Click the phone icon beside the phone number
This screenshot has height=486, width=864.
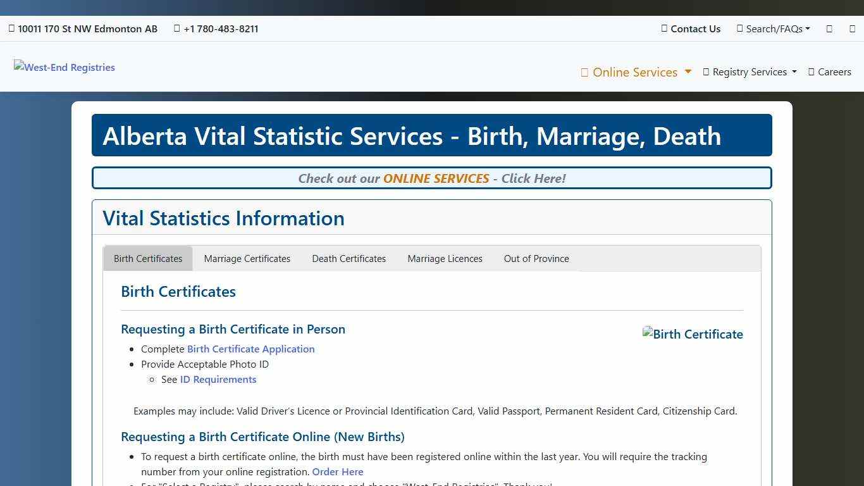[x=176, y=28]
